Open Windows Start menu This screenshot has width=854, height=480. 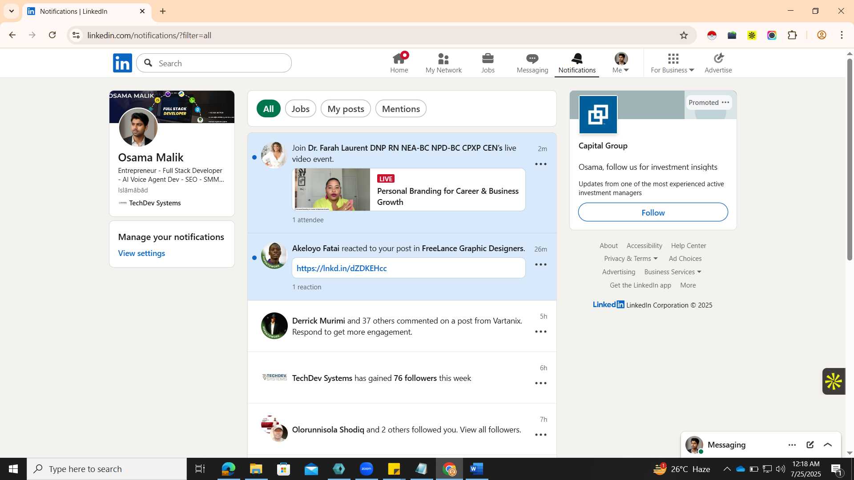coord(13,469)
